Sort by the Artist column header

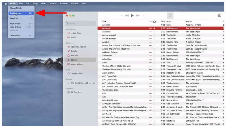pyautogui.click(x=169, y=21)
